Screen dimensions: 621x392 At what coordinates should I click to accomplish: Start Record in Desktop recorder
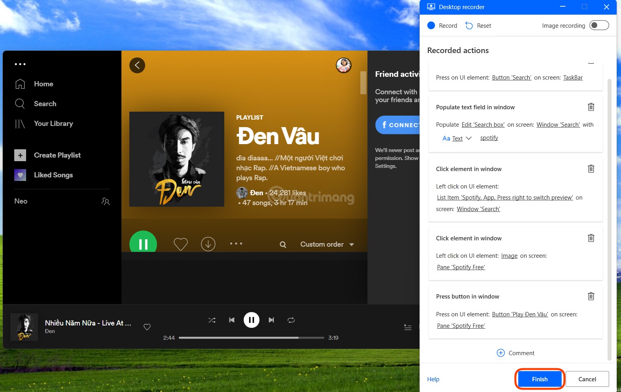pyautogui.click(x=442, y=26)
